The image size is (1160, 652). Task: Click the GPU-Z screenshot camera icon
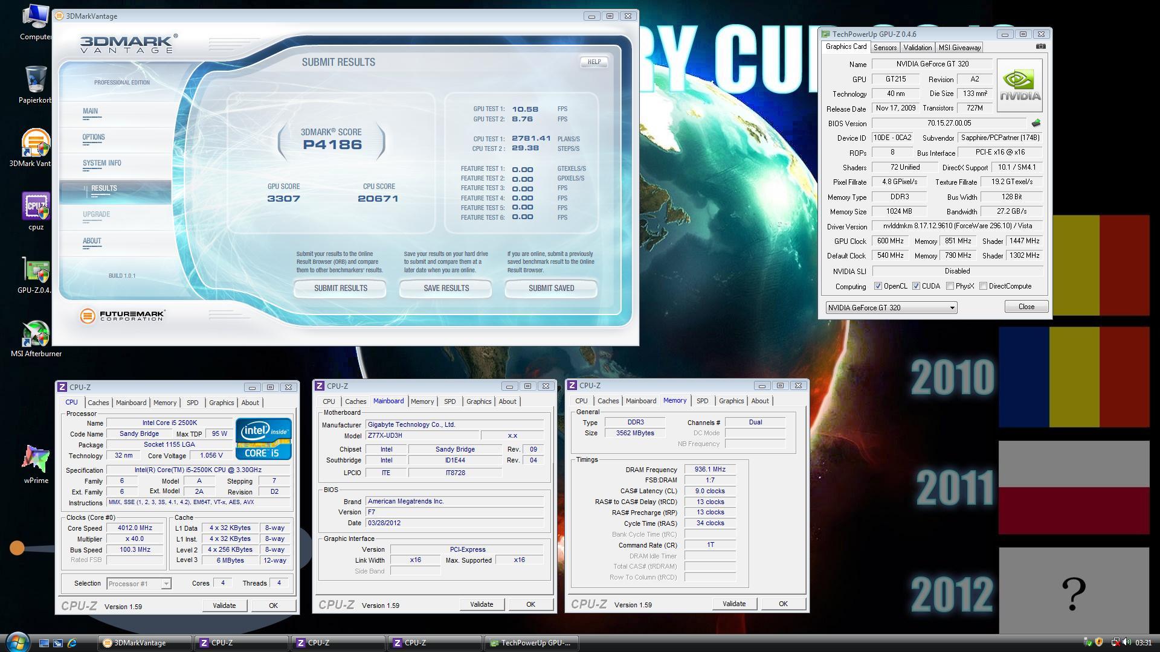(x=1040, y=46)
